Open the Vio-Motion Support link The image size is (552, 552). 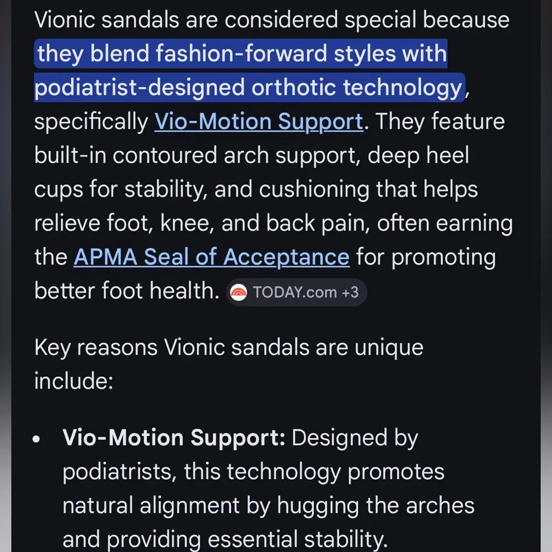[259, 122]
